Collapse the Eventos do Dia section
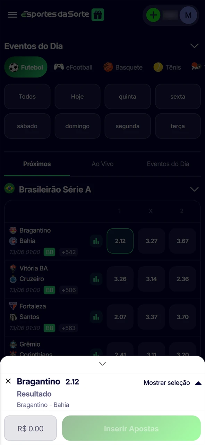The width and height of the screenshot is (205, 445). coord(194,46)
